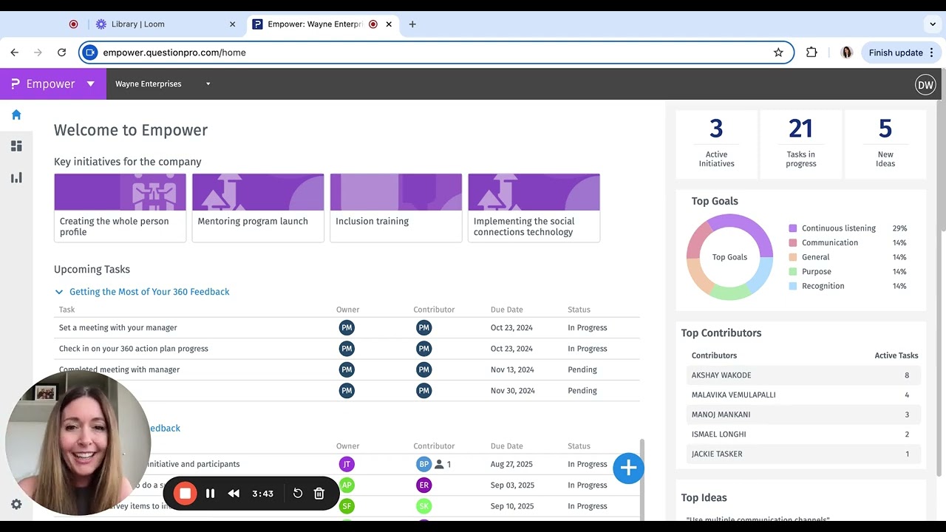Click JACKIE TASKER contributor row

tap(804, 454)
